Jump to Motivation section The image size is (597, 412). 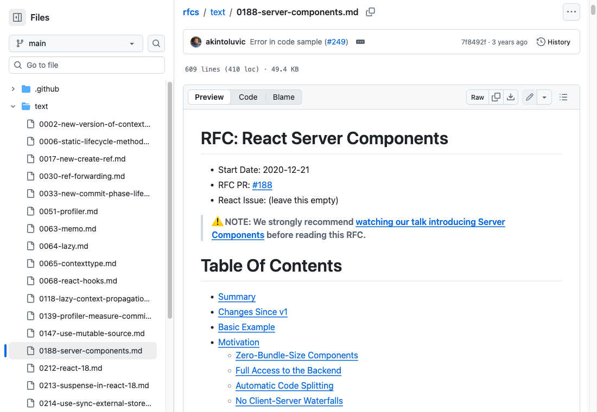(x=239, y=343)
